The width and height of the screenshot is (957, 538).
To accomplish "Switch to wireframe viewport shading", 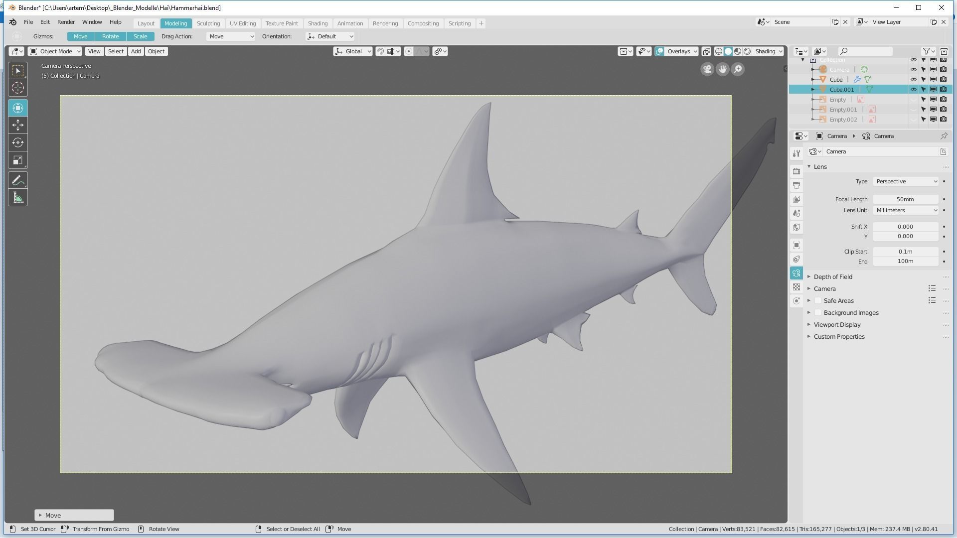I will pyautogui.click(x=718, y=51).
